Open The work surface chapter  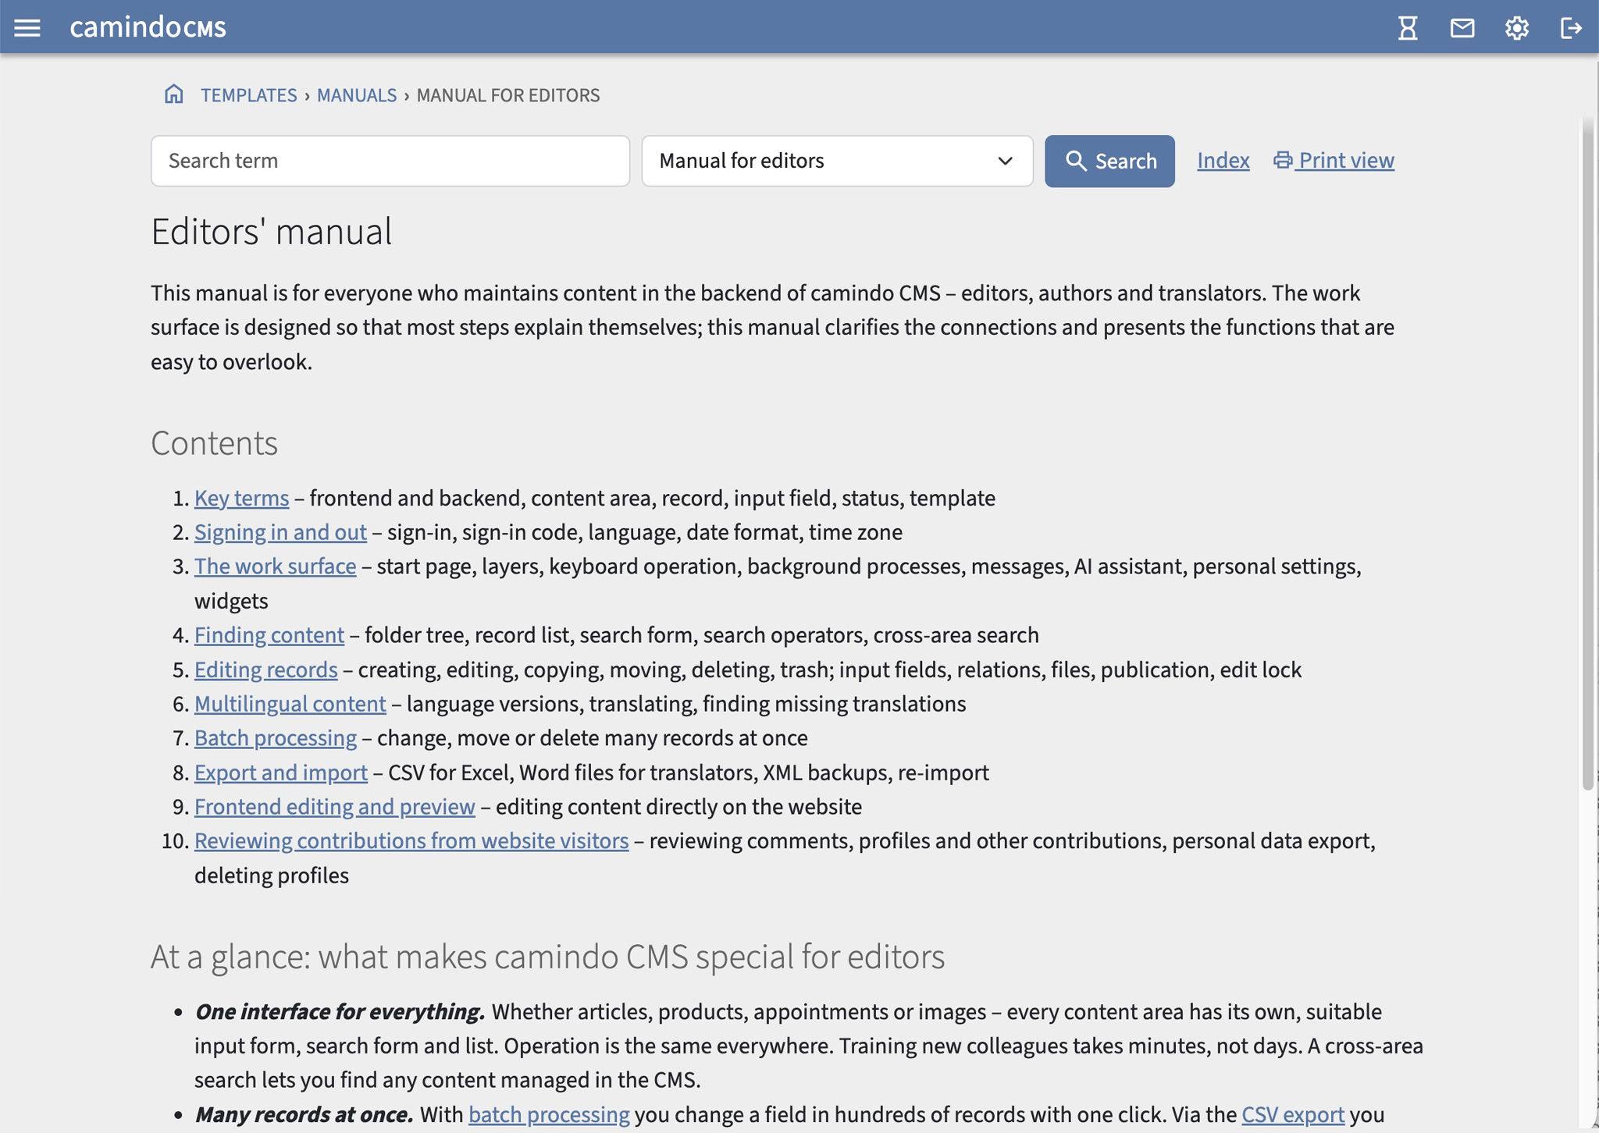[275, 566]
